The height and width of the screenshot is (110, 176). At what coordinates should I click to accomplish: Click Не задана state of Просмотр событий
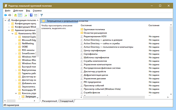[x=154, y=85]
